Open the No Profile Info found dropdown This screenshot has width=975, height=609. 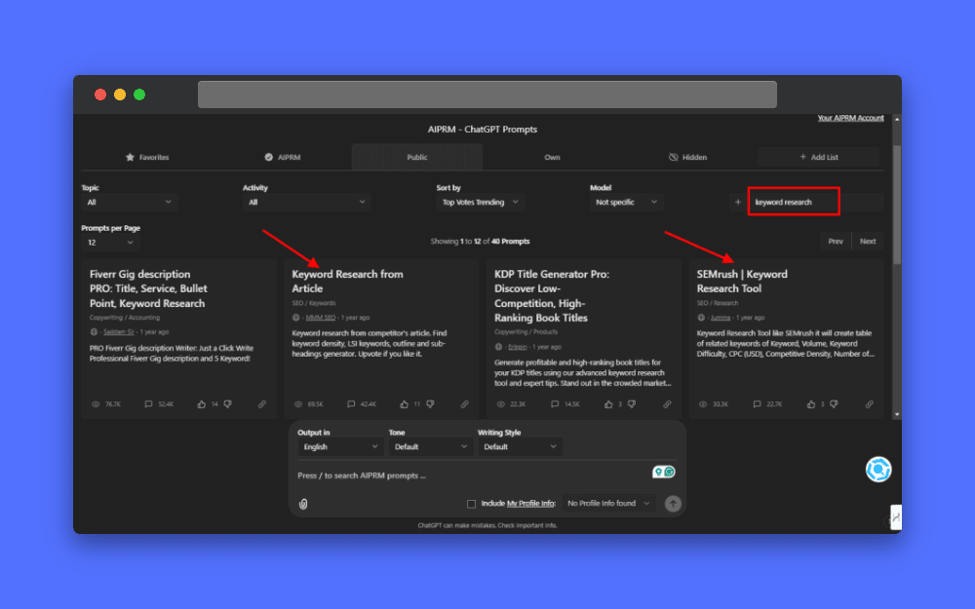608,504
